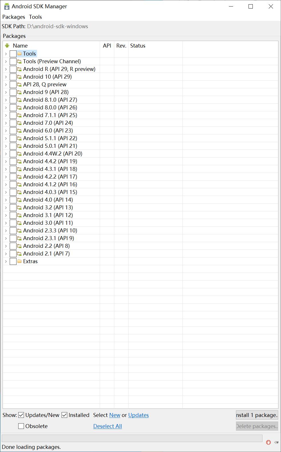The width and height of the screenshot is (281, 452).
Task: Click the Android 4.4.2 folder icon
Action: [19, 161]
